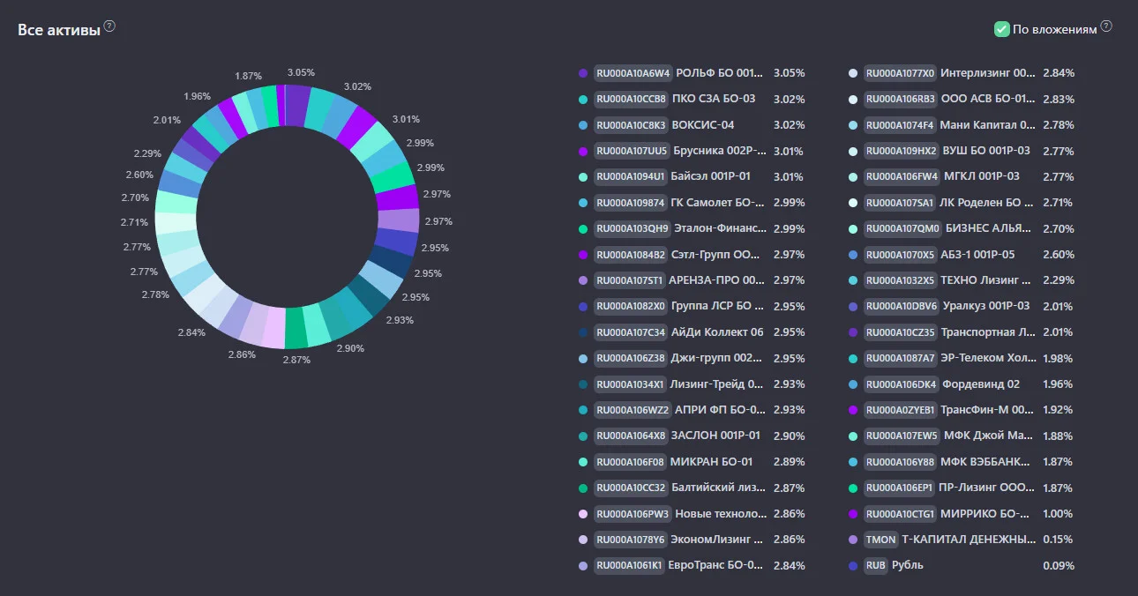Select the RU000A1061K1 ticker badge
Screen dimensions: 1138x596
[629, 566]
